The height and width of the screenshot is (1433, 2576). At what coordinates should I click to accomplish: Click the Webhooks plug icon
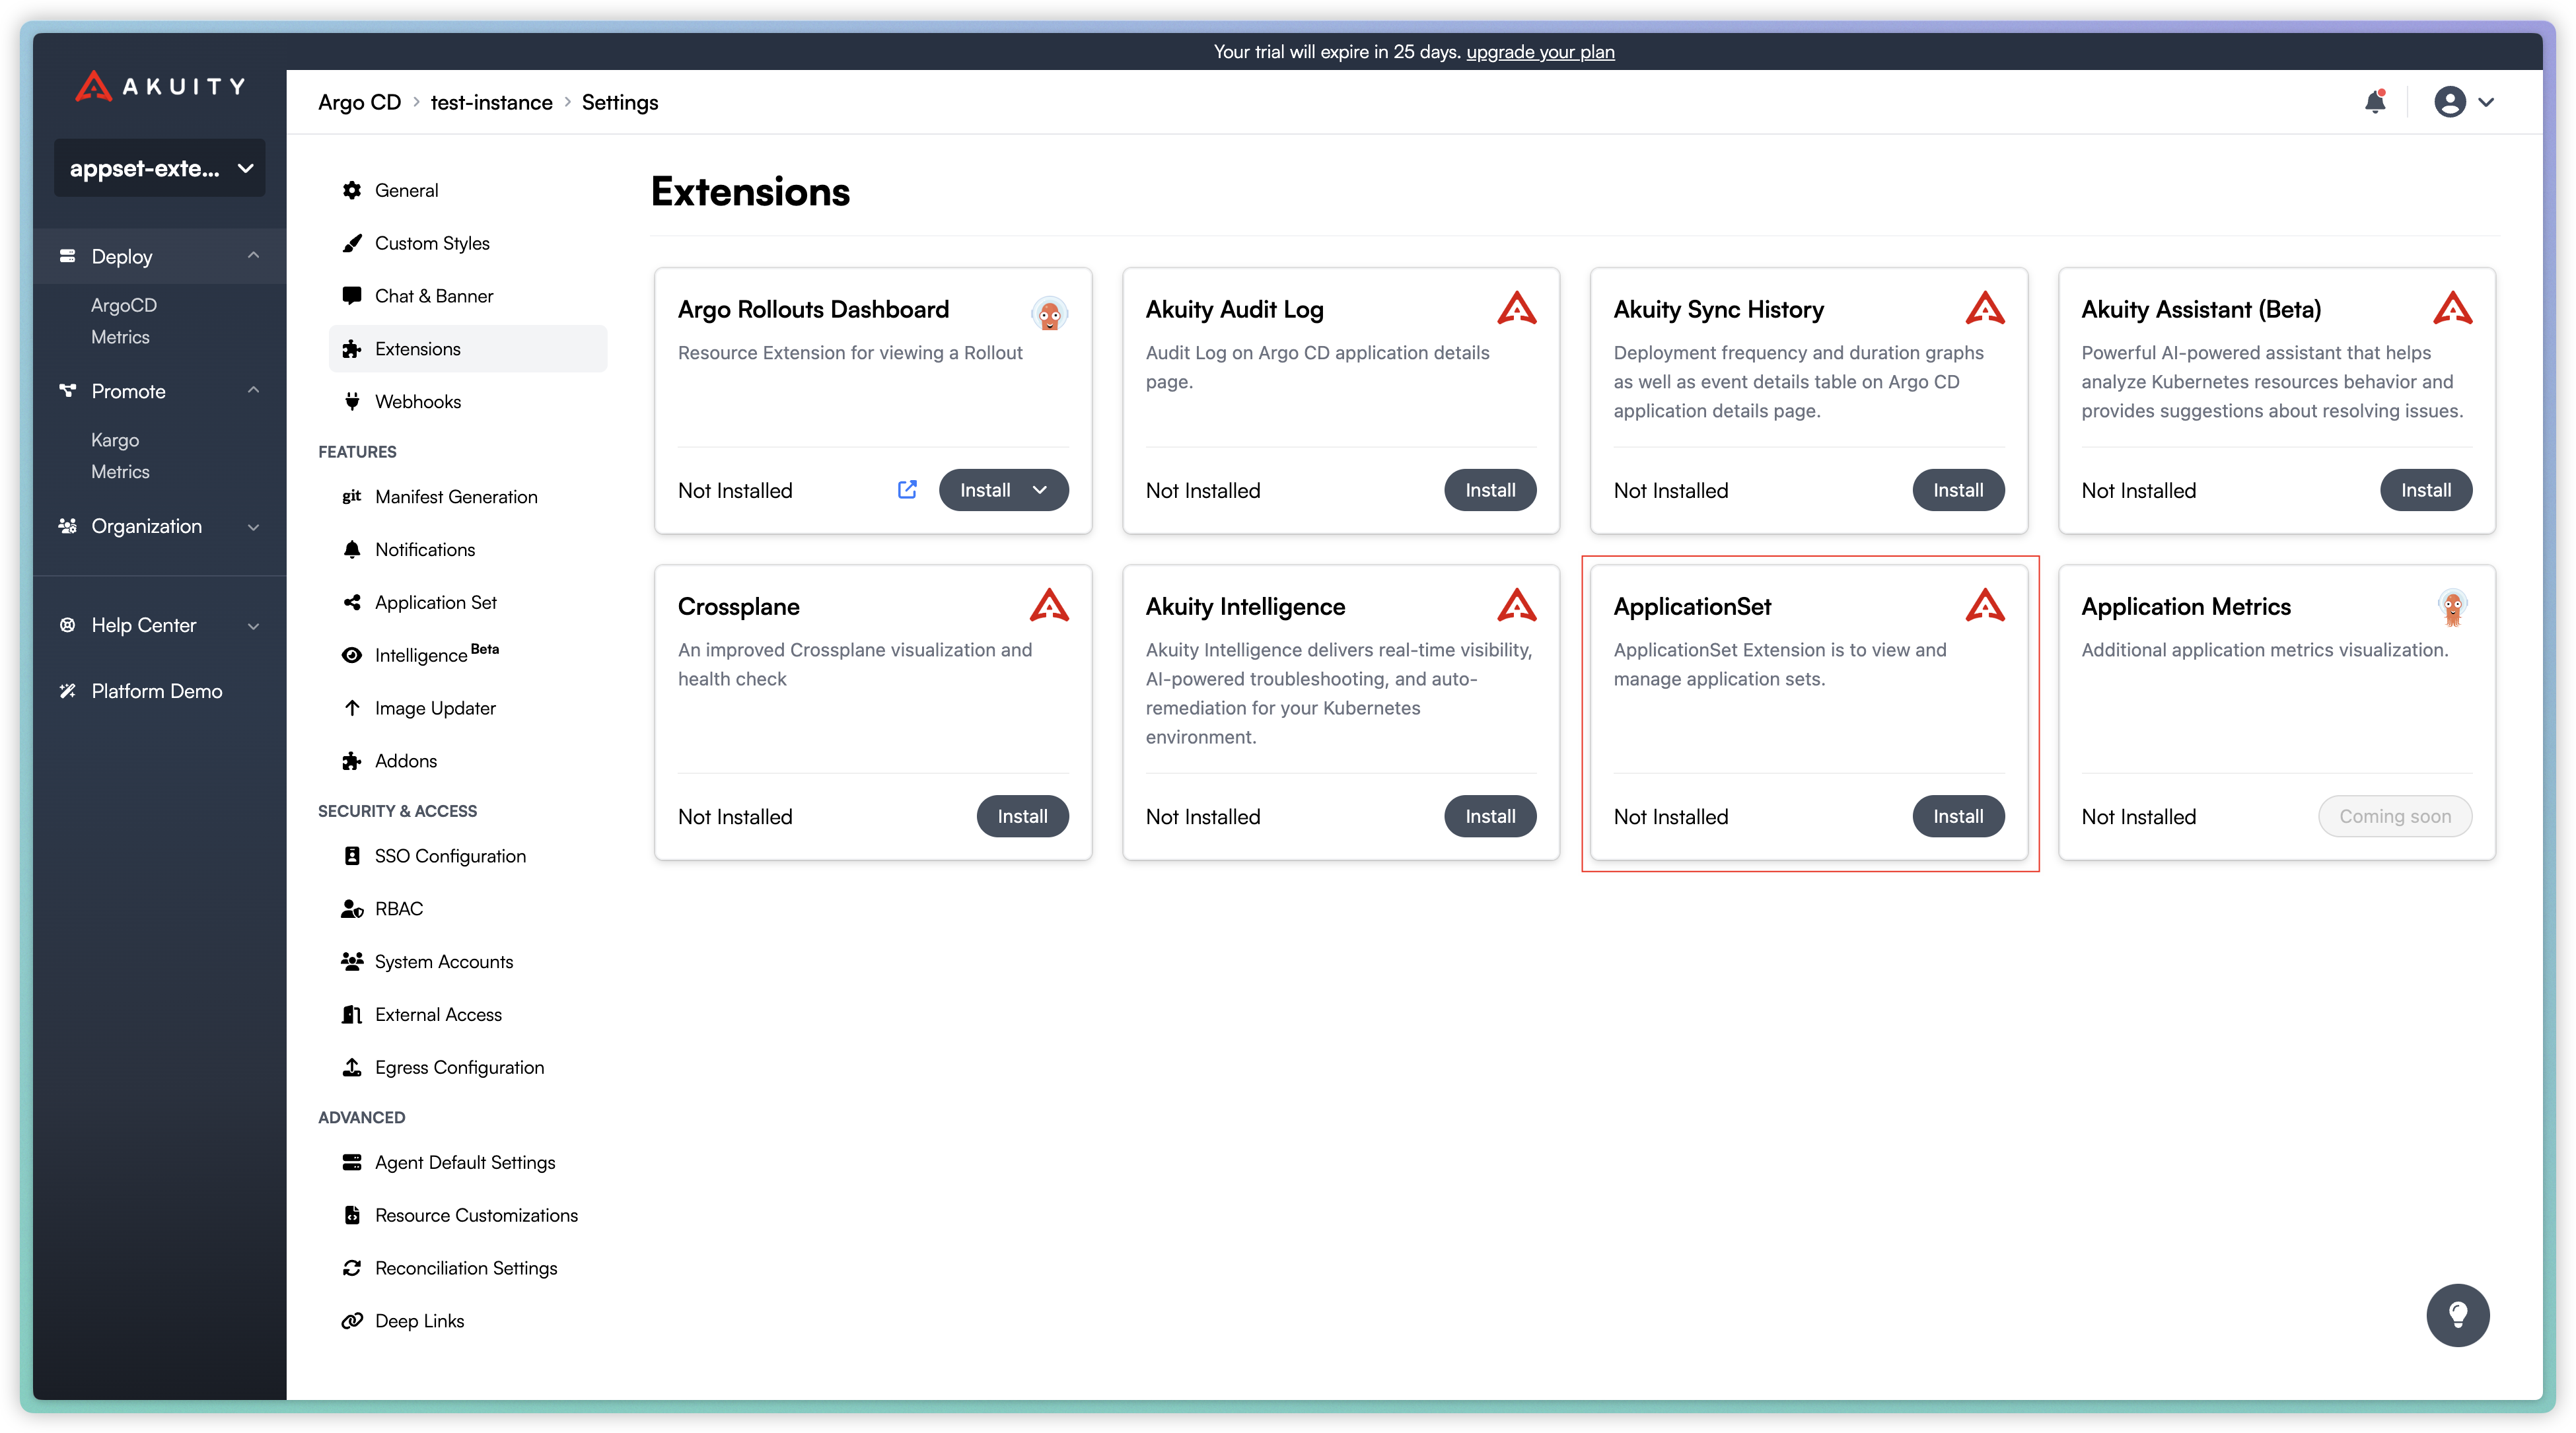pyautogui.click(x=352, y=402)
